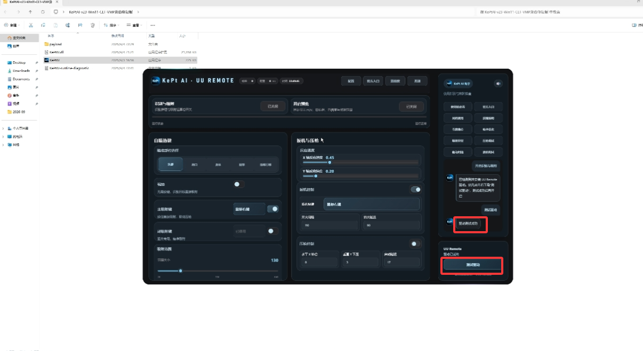Image resolution: width=643 pixels, height=351 pixels.
Task: Open the 2026 09 folder in sidebar
Action: (x=17, y=112)
